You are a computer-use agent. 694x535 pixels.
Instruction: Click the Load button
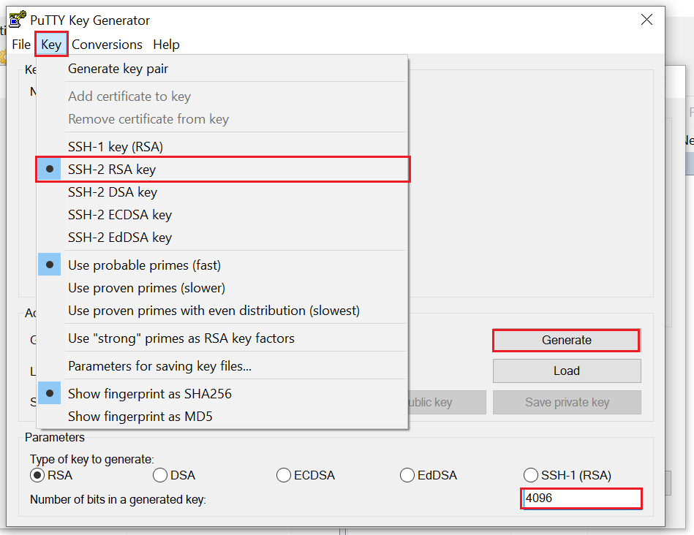tap(567, 371)
